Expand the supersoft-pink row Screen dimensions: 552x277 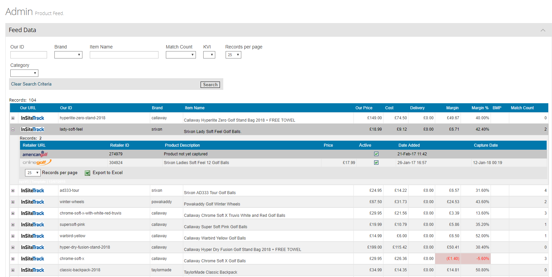pyautogui.click(x=13, y=225)
